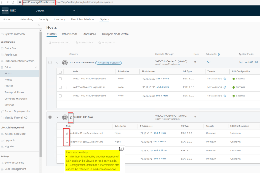Click the Remove NSX button
Screen dimensions: 260x173
pos(84,43)
